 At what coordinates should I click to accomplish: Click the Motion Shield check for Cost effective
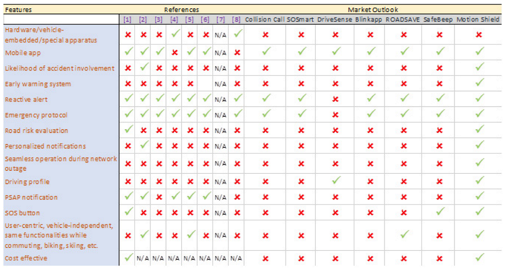479,258
